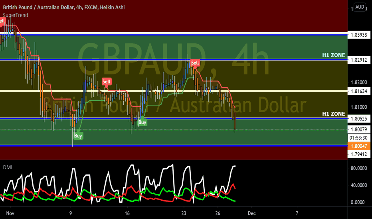Click the Sell signal near Nov 13

[x=106, y=82]
